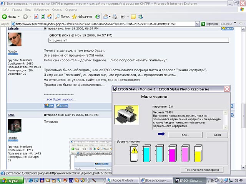246x184 pixels.
Task: Click the printer icon in system tray
Action: tap(221, 181)
